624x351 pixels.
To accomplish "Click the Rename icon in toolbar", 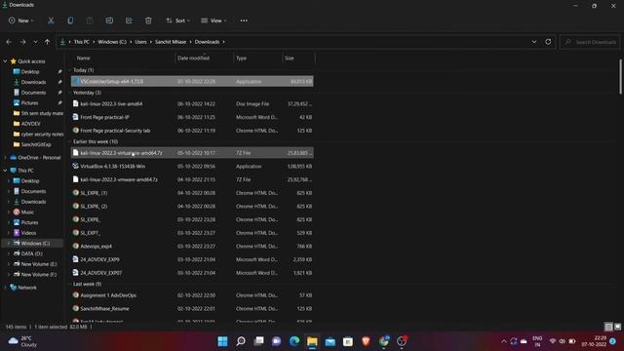I will click(x=109, y=20).
